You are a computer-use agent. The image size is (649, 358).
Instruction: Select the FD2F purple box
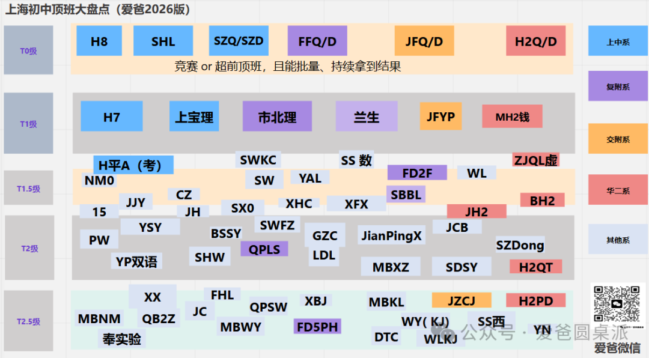pos(417,172)
